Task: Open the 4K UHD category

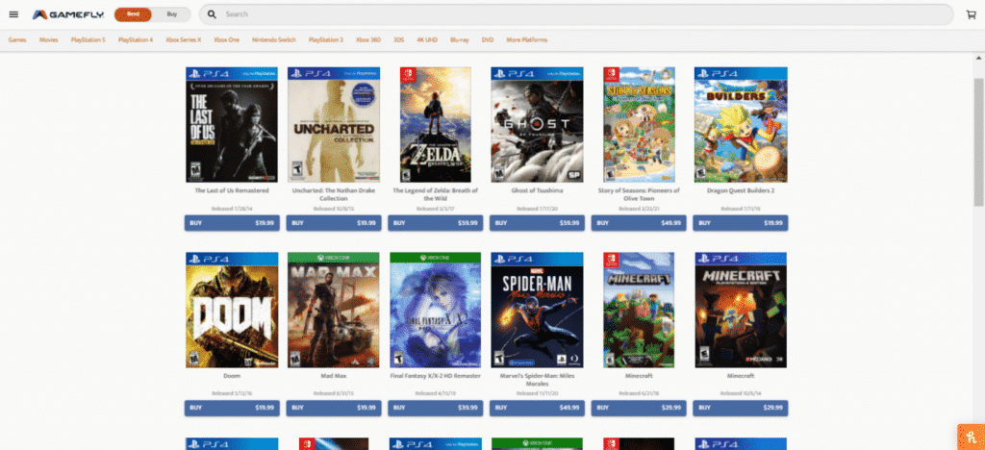Action: coord(426,40)
